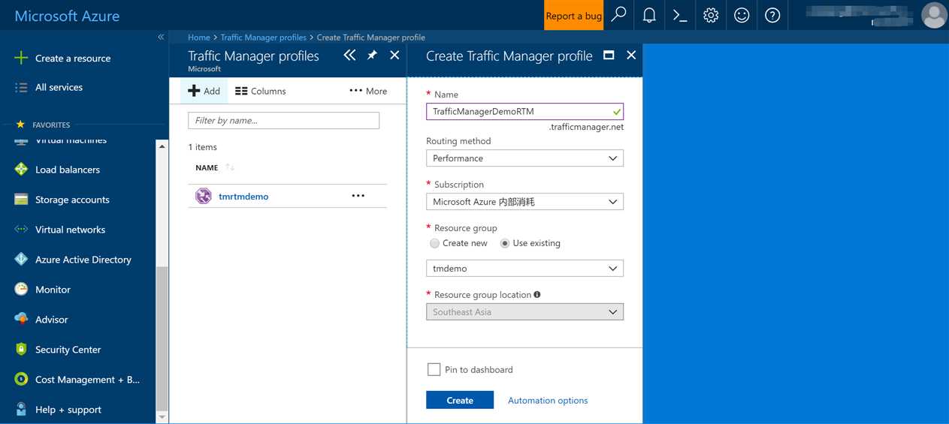Image resolution: width=949 pixels, height=424 pixels.
Task: Click the Storage accounts icon
Action: [21, 200]
